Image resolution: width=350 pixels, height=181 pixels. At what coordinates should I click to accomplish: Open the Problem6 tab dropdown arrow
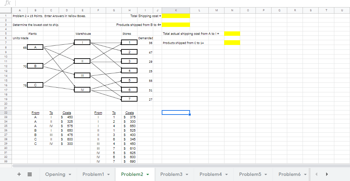click(305, 175)
